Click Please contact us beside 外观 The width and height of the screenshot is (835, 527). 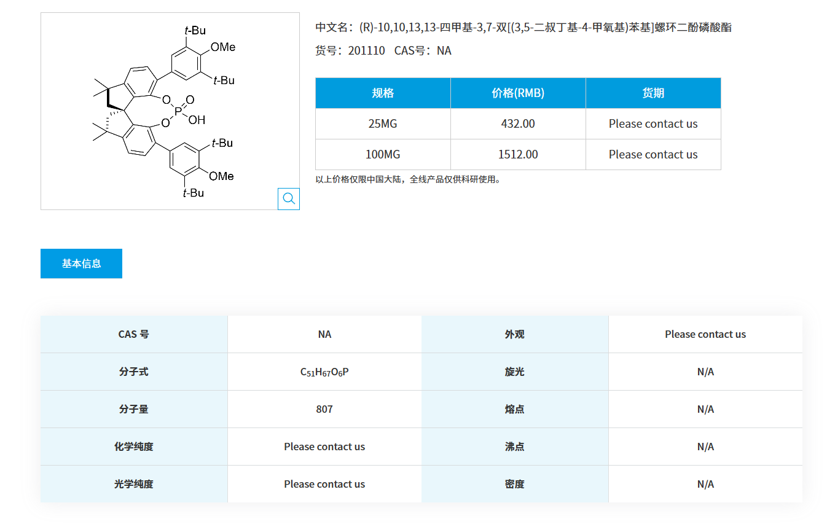click(705, 334)
